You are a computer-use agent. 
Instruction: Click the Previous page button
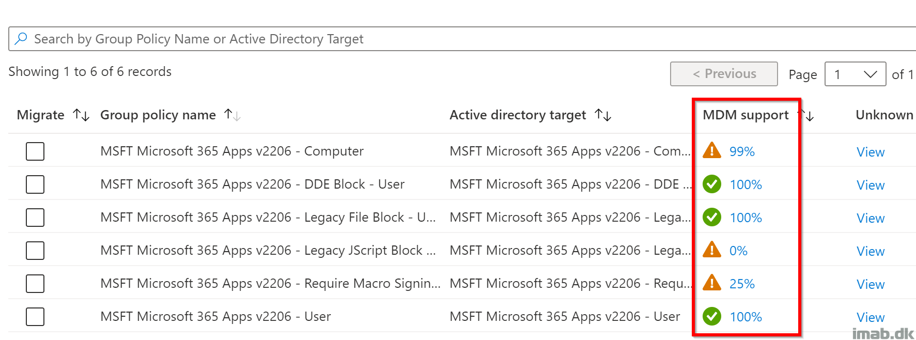pyautogui.click(x=724, y=74)
